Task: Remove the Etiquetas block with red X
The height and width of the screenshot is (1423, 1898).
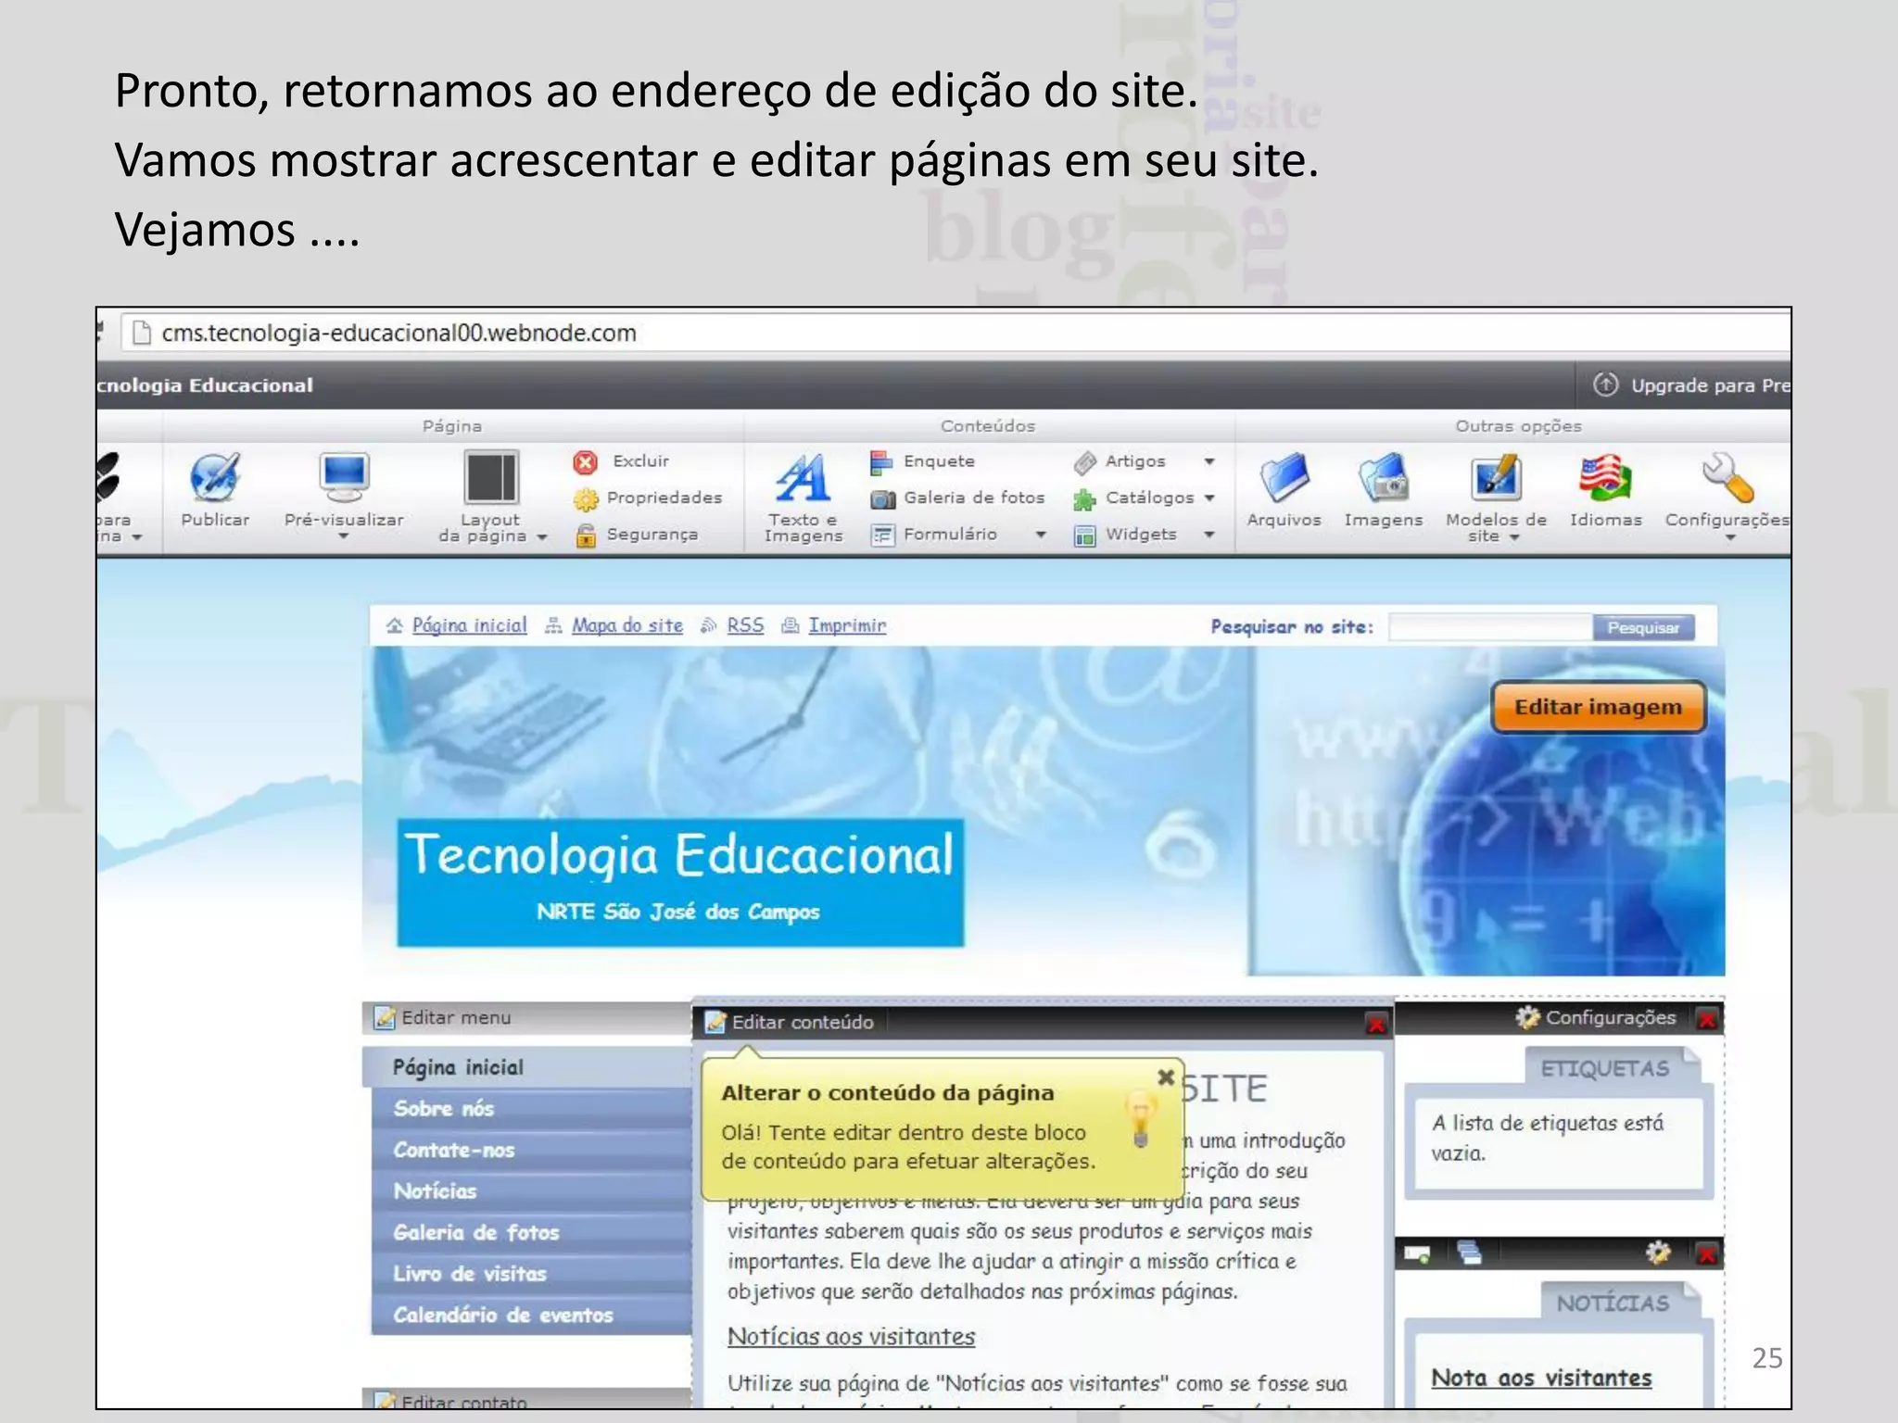Action: [x=1707, y=1019]
